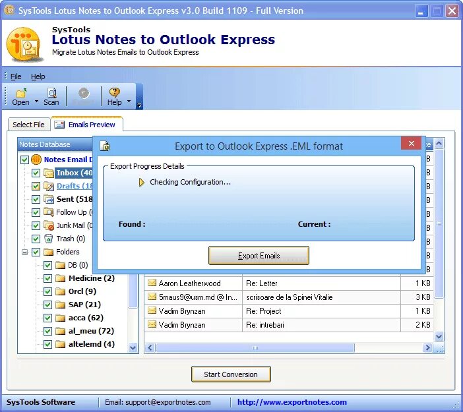The width and height of the screenshot is (463, 412).
Task: Uncheck the Drafts checkbox
Action: 36,187
